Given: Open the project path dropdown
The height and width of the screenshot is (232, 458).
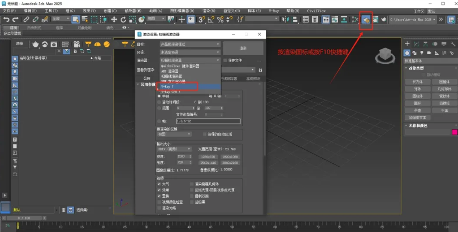Looking at the screenshot, I should (413, 20).
